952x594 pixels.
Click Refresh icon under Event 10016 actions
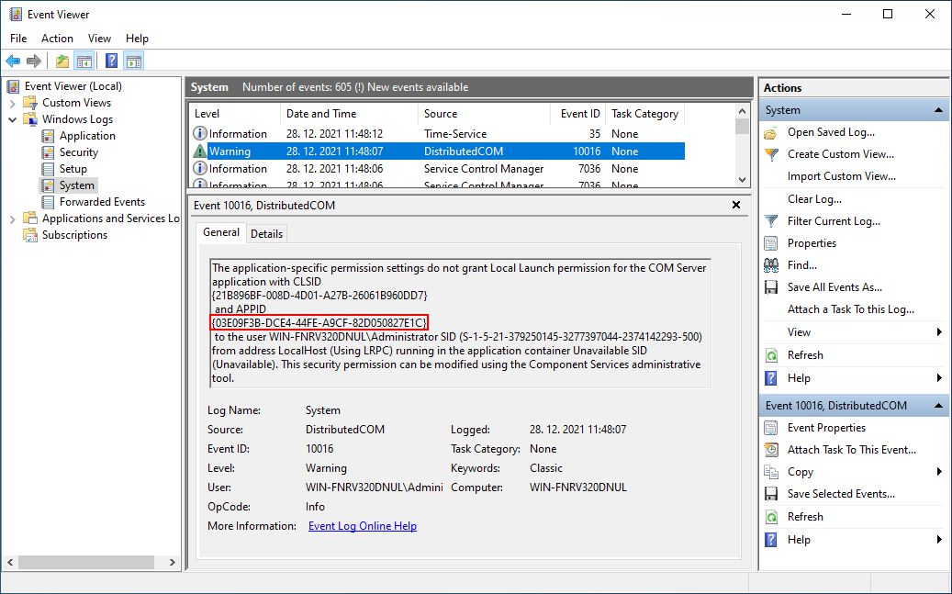pos(771,517)
